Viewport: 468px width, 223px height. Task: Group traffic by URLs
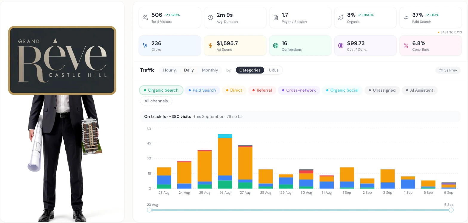click(273, 70)
